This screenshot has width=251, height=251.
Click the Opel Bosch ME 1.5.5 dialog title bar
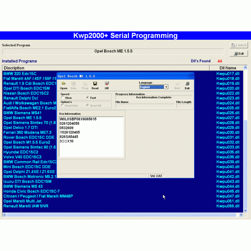[125, 76]
